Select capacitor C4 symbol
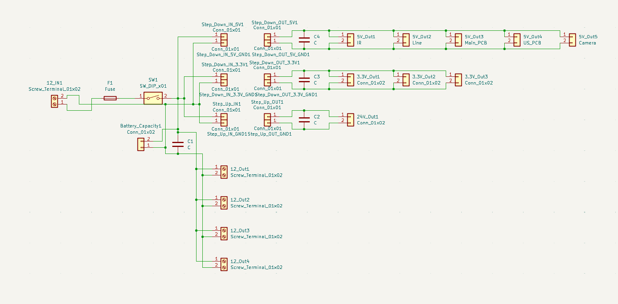 click(304, 40)
